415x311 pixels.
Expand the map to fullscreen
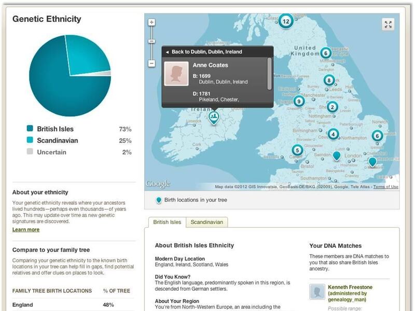pos(388,24)
